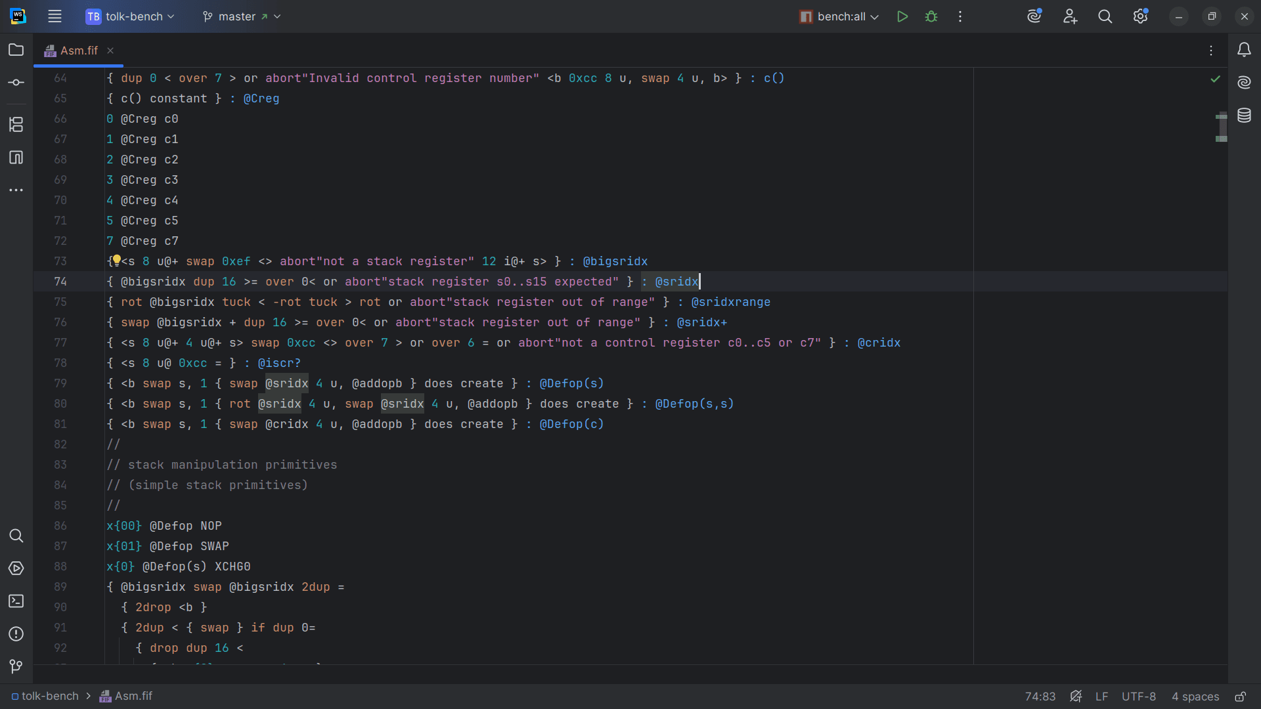Open the bench:all run configuration dropdown
The image size is (1261, 709).
[839, 16]
